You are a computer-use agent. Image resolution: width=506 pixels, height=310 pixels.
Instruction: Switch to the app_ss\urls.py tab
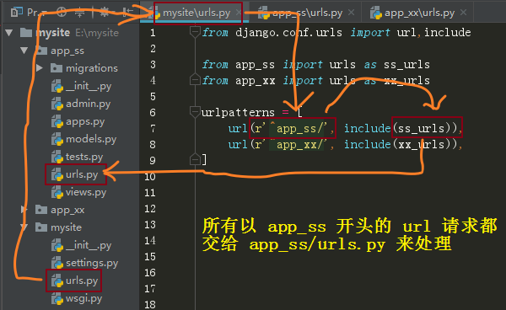point(307,13)
